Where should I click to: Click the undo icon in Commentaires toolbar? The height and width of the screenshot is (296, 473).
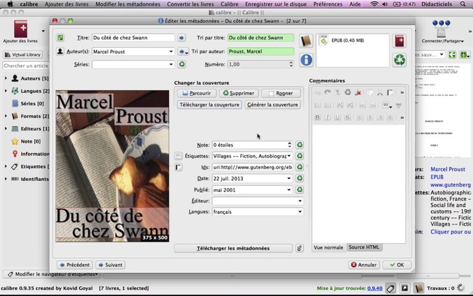click(317, 92)
